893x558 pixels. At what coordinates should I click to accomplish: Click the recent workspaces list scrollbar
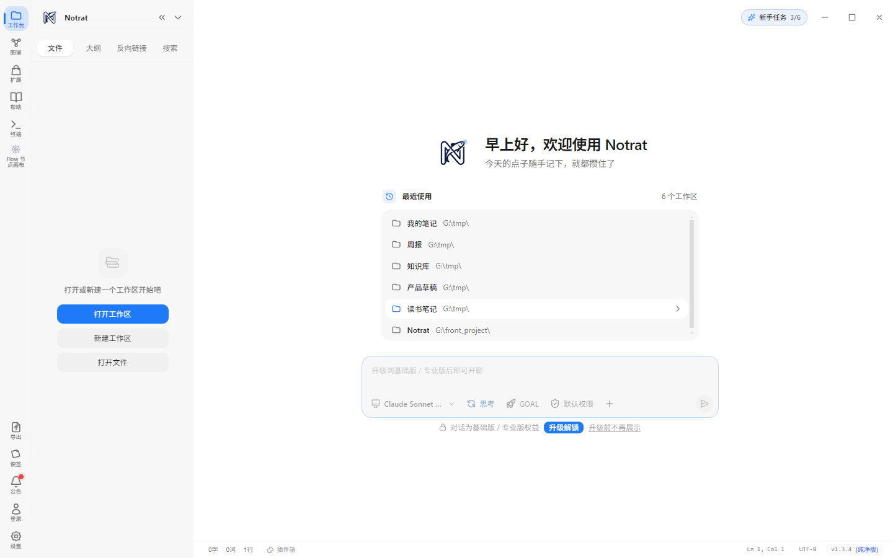[691, 273]
